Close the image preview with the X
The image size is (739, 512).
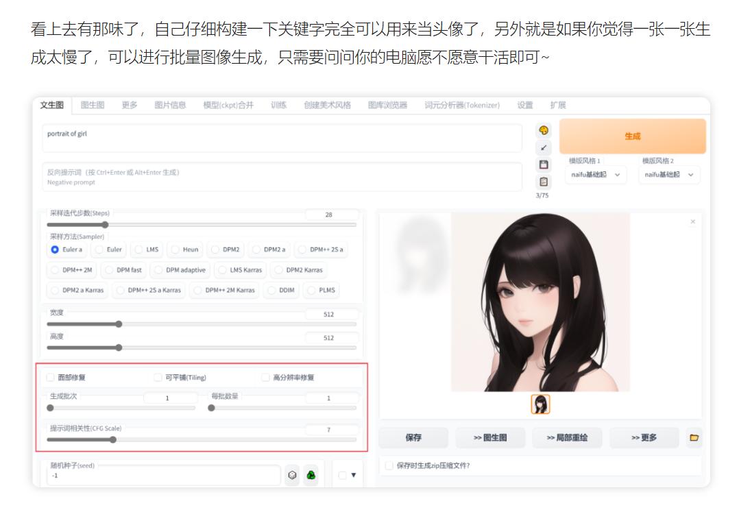(x=692, y=221)
